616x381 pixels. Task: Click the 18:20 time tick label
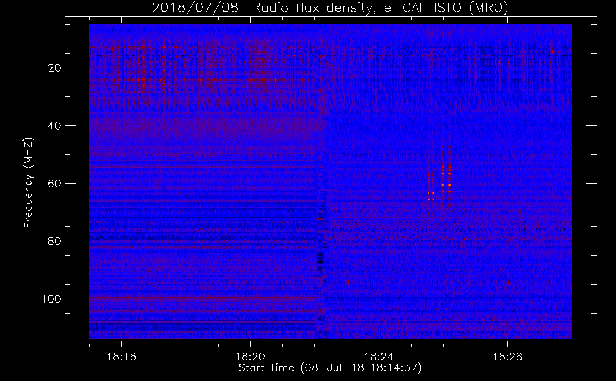(x=250, y=357)
